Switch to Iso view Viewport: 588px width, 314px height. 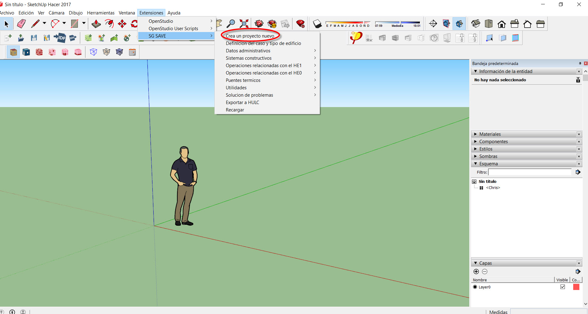click(x=475, y=24)
